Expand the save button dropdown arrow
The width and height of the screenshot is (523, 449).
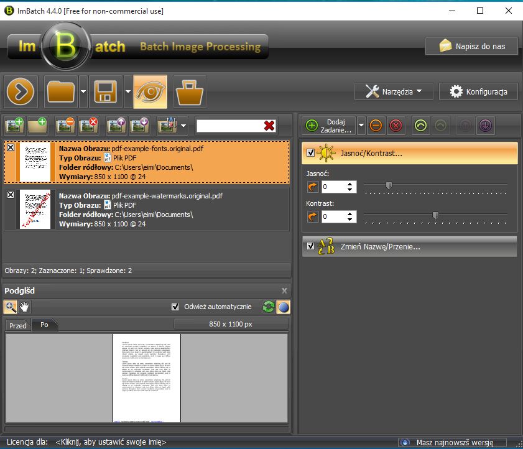click(x=128, y=92)
